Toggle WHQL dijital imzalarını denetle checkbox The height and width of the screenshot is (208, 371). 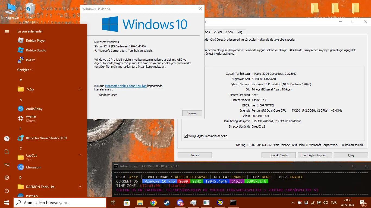point(186,136)
